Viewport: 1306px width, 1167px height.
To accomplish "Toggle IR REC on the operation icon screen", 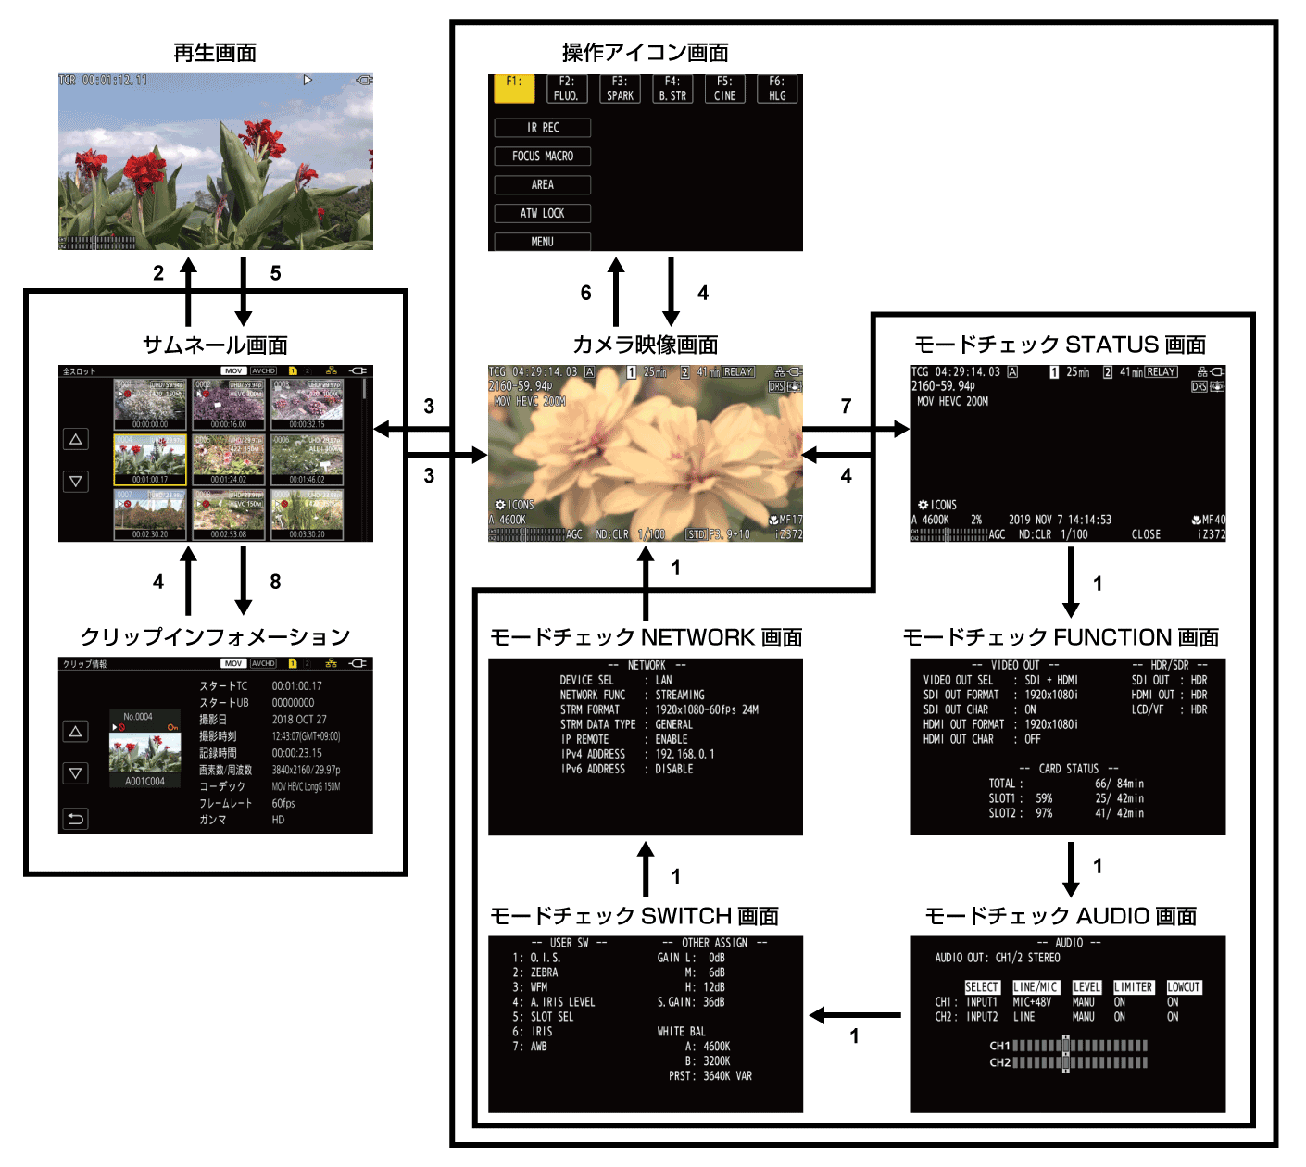I will tap(544, 128).
